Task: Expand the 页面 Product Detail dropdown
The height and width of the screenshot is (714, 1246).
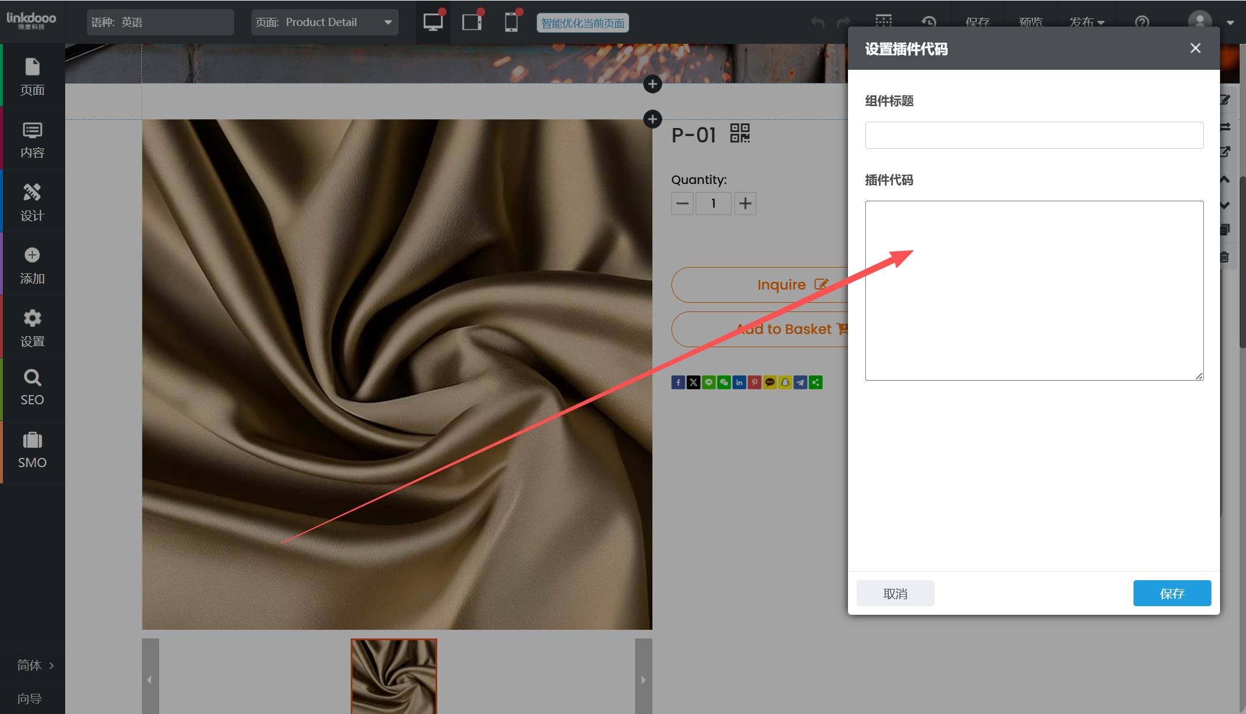Action: tap(324, 22)
